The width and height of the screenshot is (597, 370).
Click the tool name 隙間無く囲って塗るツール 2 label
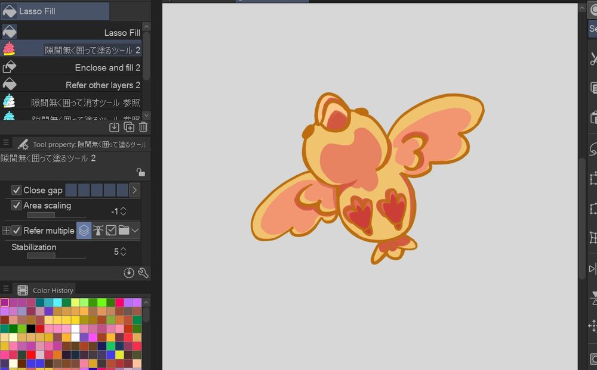48,158
